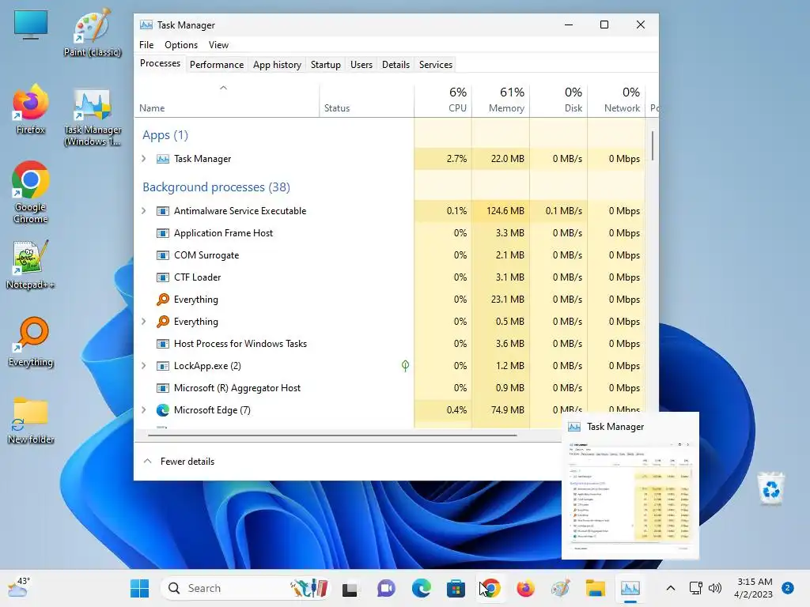Expand the second Everything process group
The image size is (810, 607).
coord(144,321)
